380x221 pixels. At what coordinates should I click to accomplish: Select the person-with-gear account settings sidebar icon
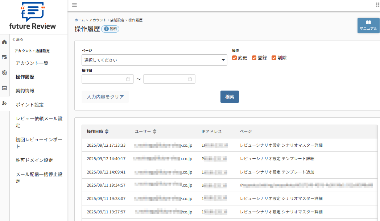[4, 103]
